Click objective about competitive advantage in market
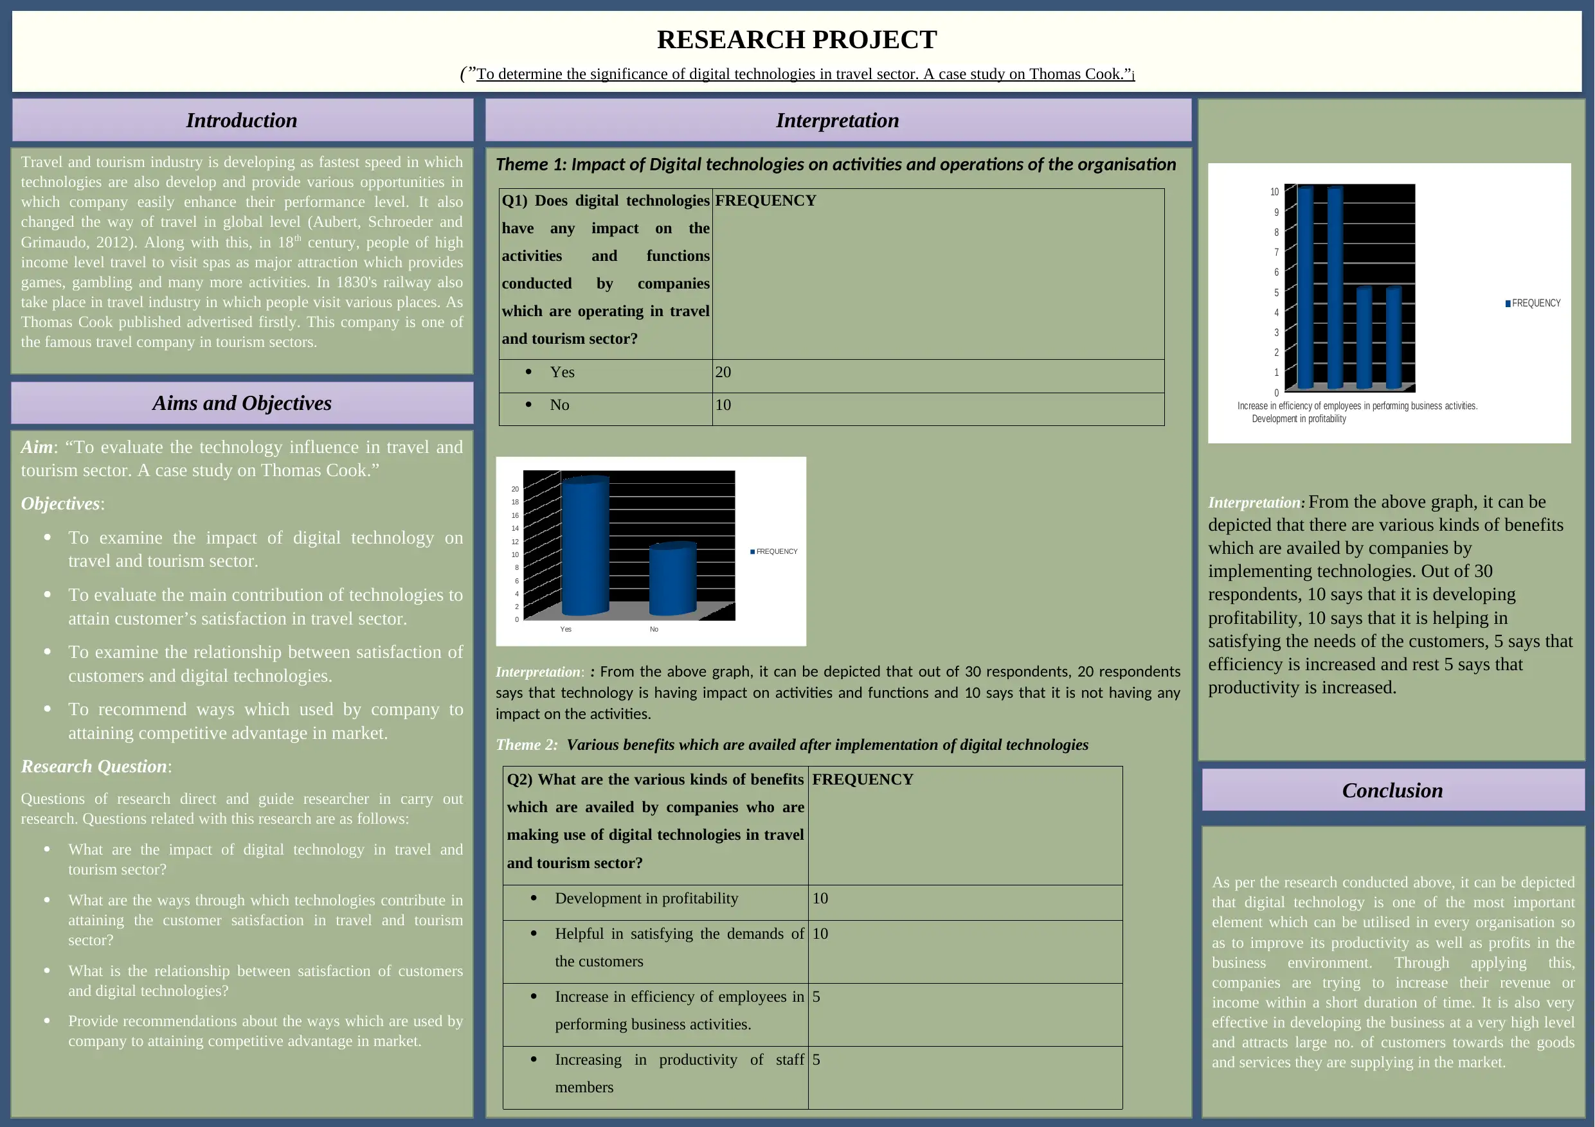The height and width of the screenshot is (1127, 1595). 265,721
